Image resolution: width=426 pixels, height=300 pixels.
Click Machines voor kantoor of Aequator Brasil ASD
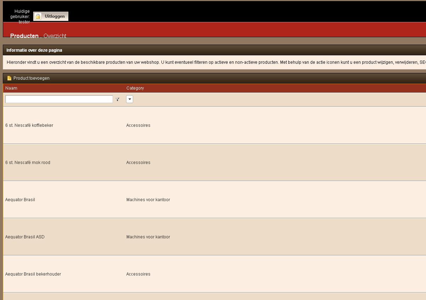(148, 237)
